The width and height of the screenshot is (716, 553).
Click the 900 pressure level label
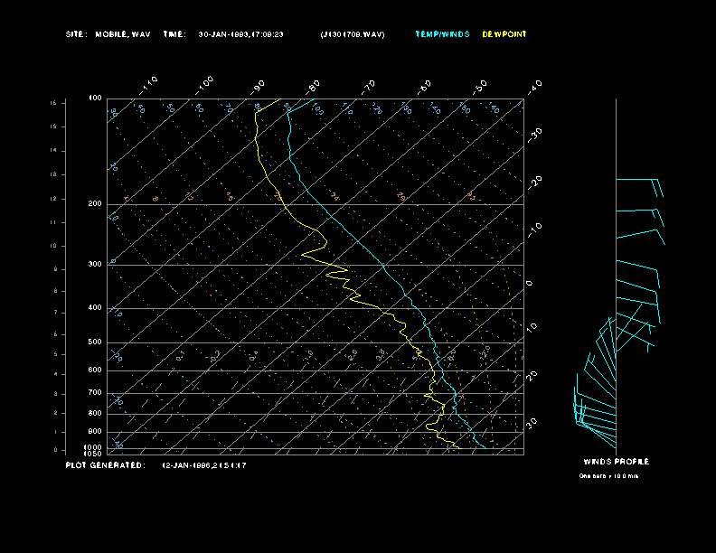[x=95, y=432]
